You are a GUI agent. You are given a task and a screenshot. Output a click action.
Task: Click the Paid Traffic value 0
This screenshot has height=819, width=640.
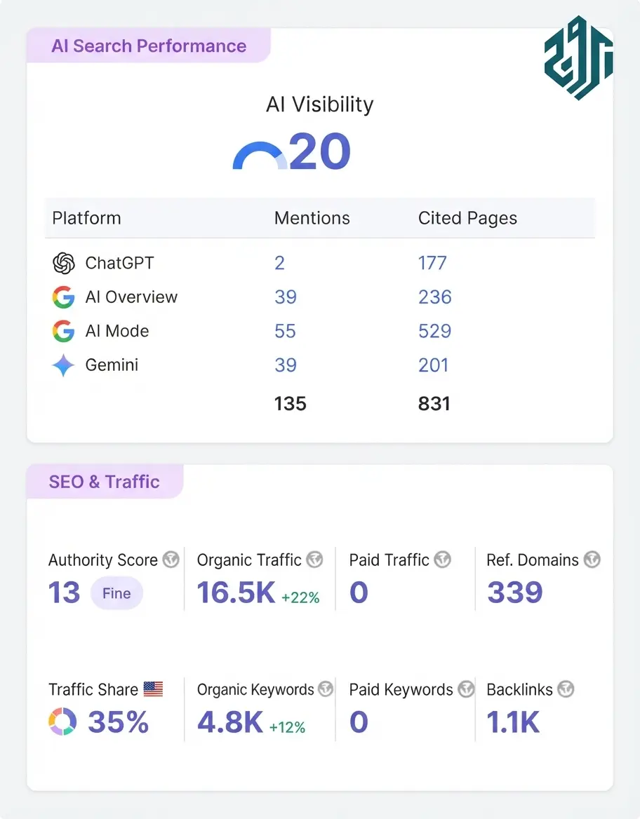click(x=359, y=593)
